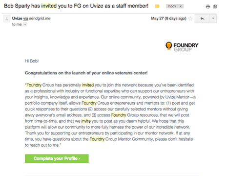Screen dimensions: 227x176
Task: Reply with the arrow button
Action: coord(202,19)
